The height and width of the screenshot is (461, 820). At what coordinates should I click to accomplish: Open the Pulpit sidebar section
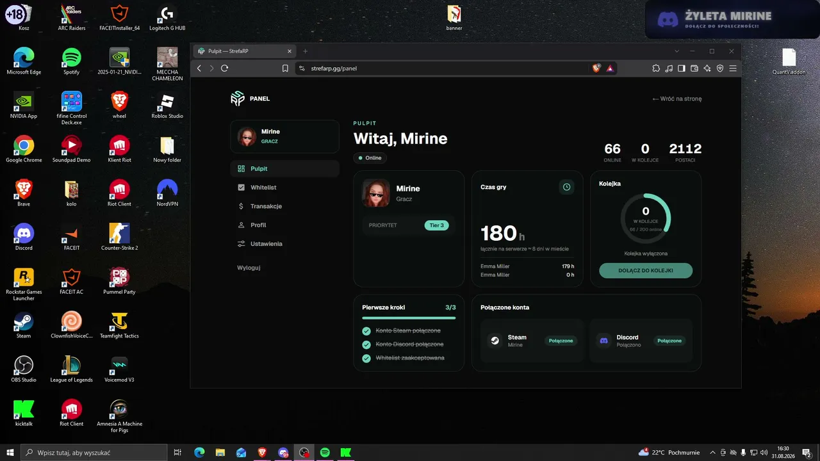284,168
